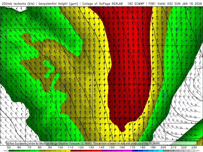Click the '210' label on the color scale
Viewport: 203px width, 152px height.
coord(174,147)
